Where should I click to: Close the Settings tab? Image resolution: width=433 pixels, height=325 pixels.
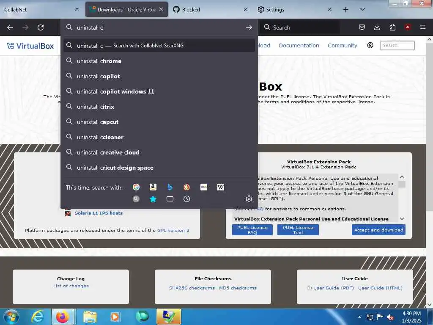[330, 9]
